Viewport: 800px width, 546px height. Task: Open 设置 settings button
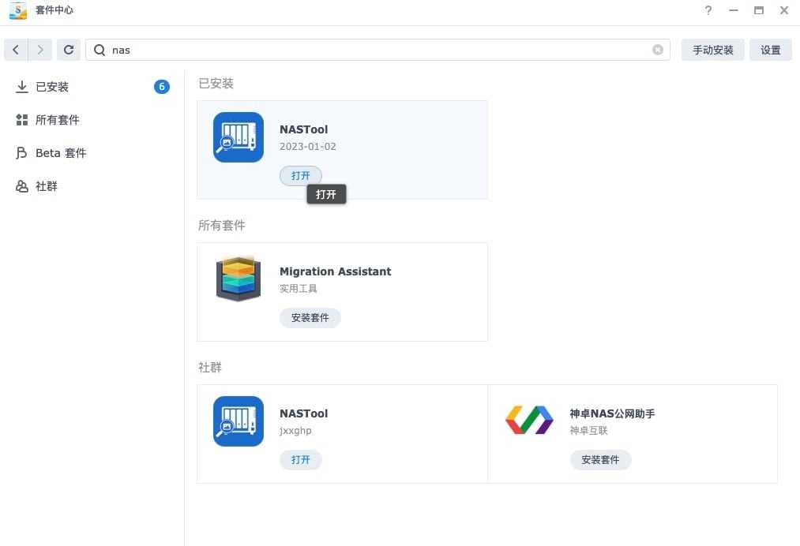tap(771, 50)
